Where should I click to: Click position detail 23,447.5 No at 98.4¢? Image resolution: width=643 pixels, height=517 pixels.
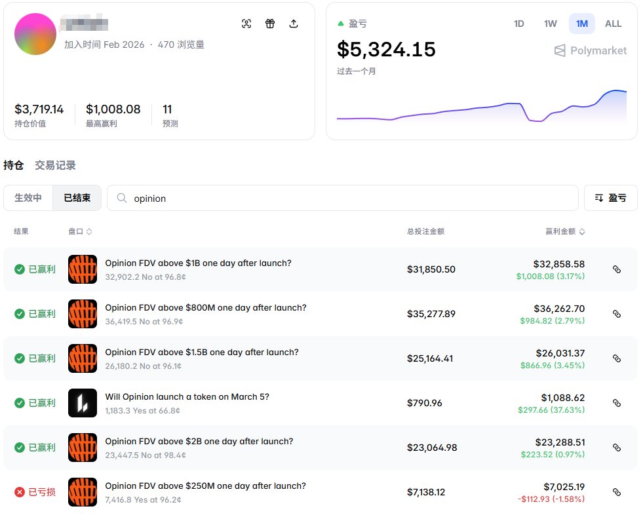coord(145,455)
